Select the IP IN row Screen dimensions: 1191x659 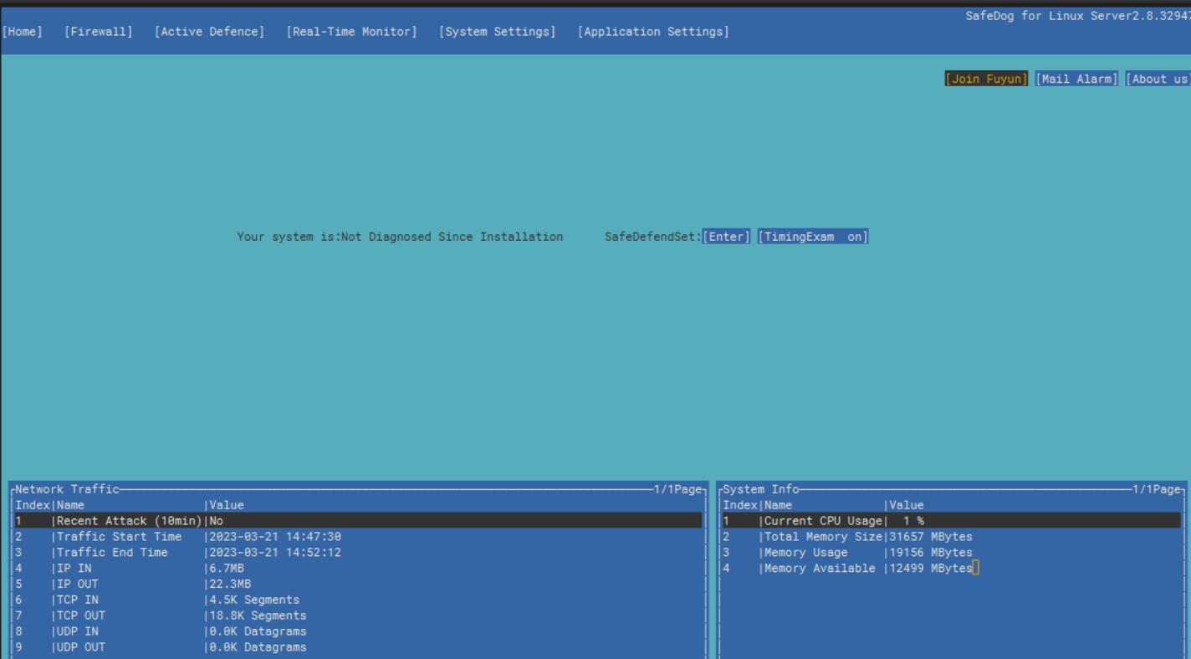point(358,569)
